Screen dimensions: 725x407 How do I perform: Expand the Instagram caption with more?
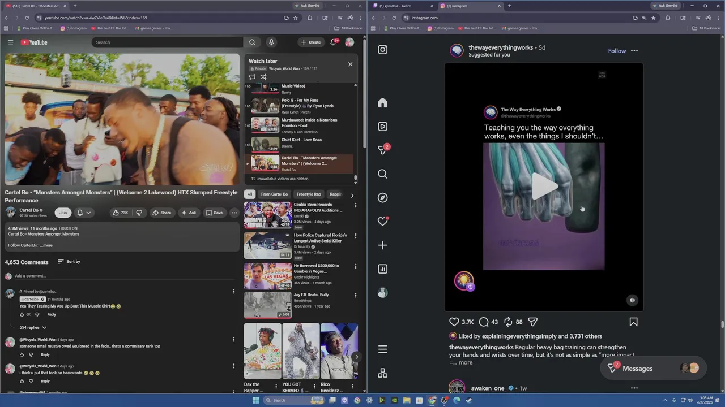point(465,362)
